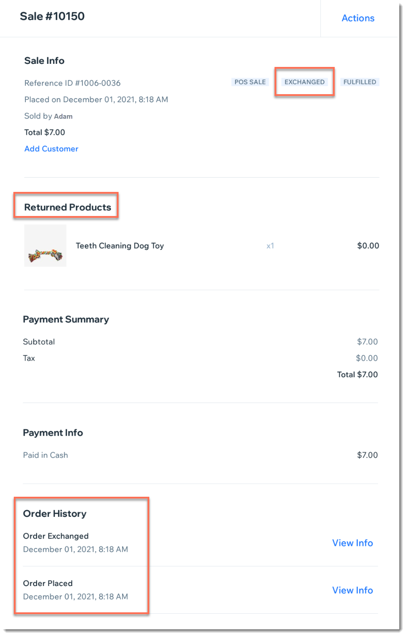Click the Sold by Adam text
Screen dimensions: 406x636
(x=48, y=116)
